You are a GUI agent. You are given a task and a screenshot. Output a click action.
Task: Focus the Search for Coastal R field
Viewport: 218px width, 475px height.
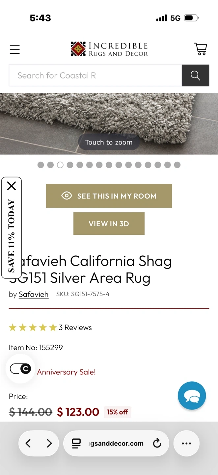[95, 76]
